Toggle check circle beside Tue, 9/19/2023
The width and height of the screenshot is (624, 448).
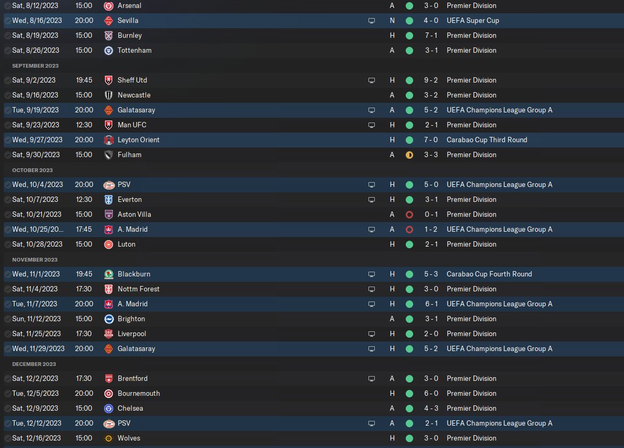[x=7, y=110]
